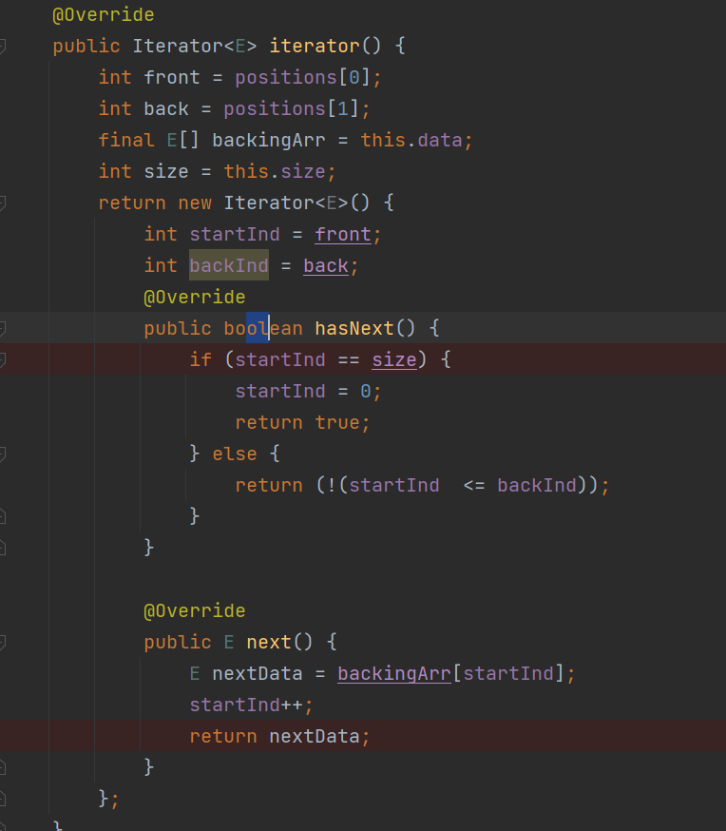Click this.data in backingArr assignment
Viewport: 726px width, 831px height.
click(416, 140)
